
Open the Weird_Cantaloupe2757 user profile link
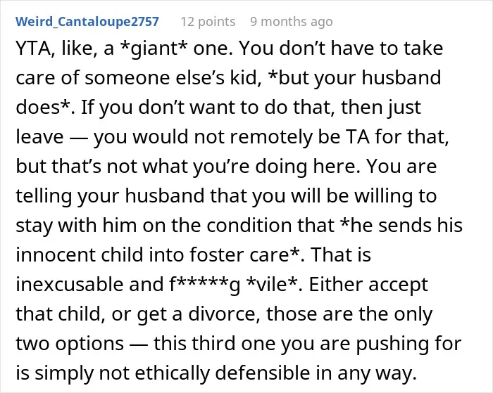pos(87,22)
